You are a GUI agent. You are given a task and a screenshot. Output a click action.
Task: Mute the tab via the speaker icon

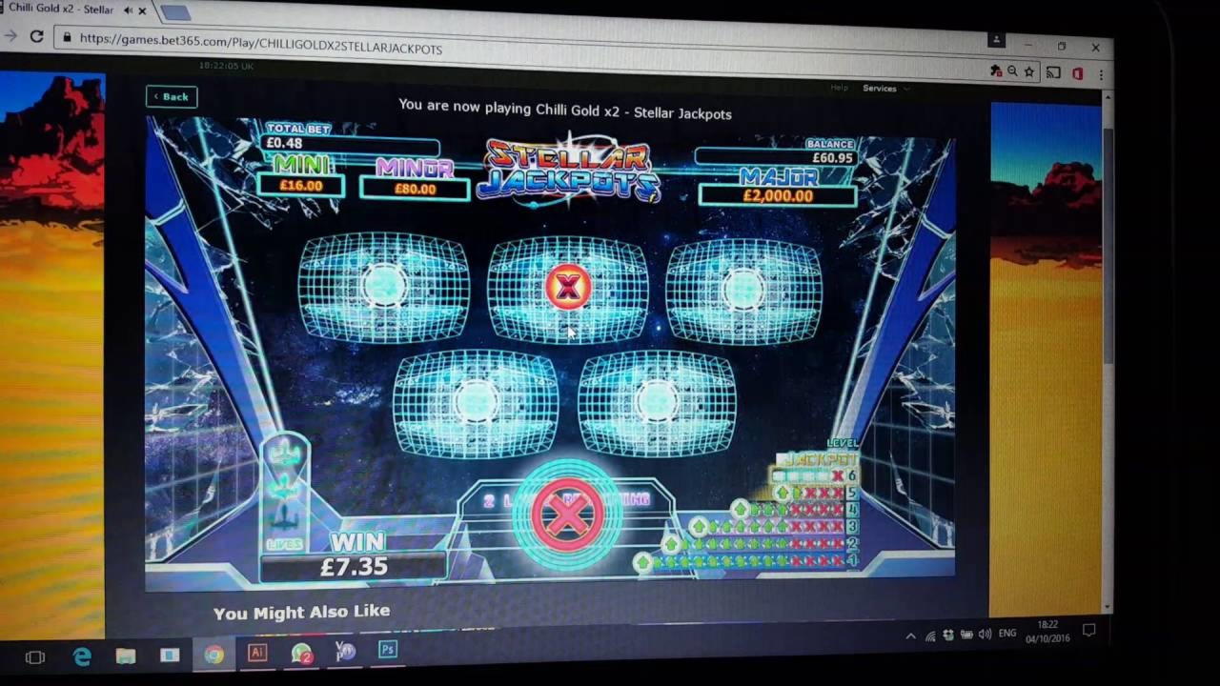pos(129,10)
